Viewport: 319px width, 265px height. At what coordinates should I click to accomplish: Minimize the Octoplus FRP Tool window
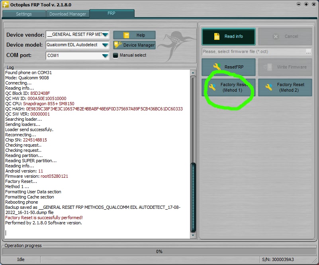(299, 4)
